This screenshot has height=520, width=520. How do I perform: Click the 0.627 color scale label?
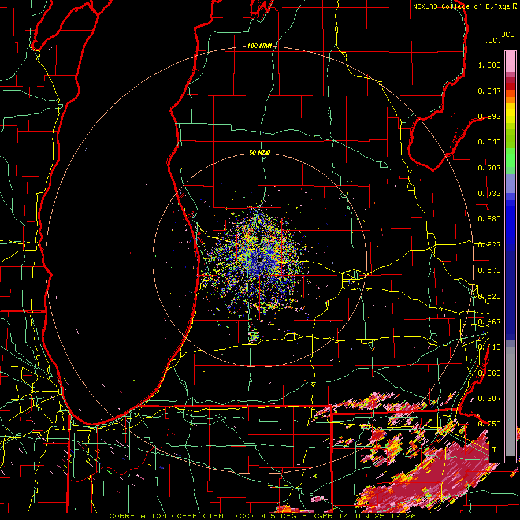[x=489, y=245]
